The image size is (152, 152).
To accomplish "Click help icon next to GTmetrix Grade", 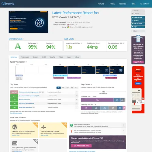I will click(24, 39).
